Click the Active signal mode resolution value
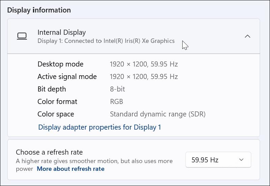Screen dimensions: 270x186 coord(144,77)
